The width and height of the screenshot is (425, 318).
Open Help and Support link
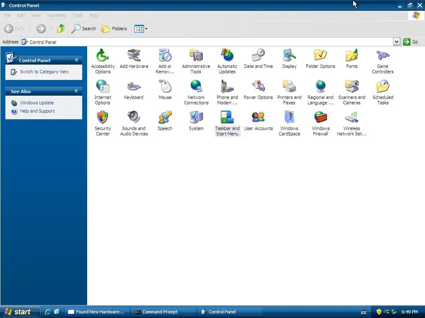37,111
